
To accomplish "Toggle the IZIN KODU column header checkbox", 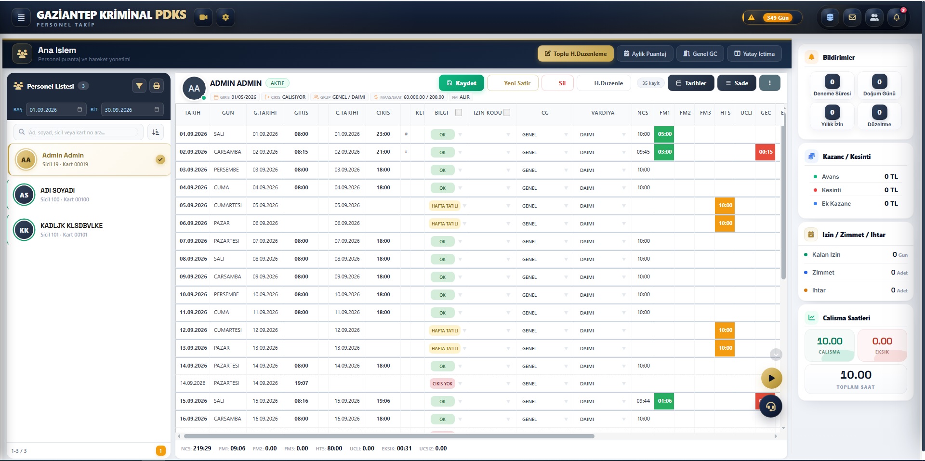I will coord(507,112).
